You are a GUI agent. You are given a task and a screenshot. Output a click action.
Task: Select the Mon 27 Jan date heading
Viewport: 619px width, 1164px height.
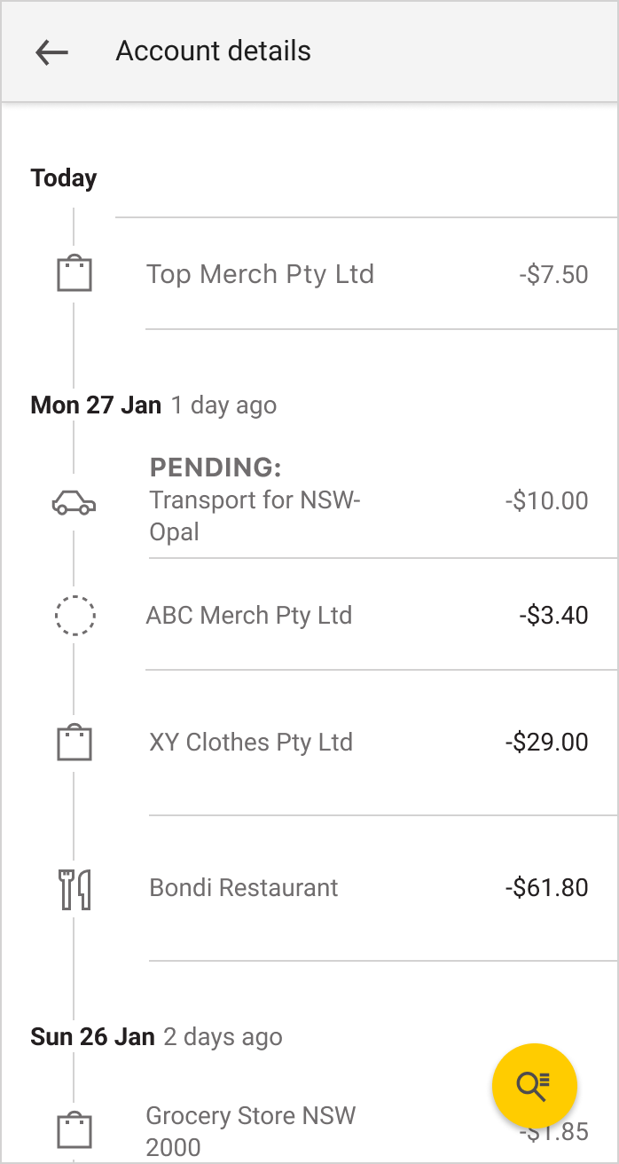tap(96, 405)
